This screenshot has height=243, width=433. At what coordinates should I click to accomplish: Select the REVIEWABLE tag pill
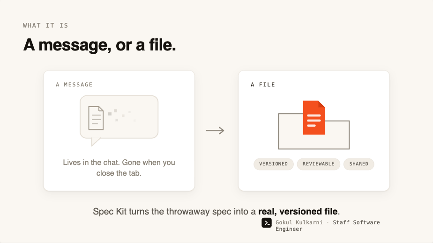318,164
